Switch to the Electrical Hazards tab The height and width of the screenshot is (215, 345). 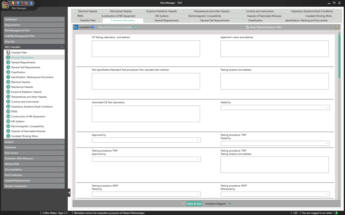click(87, 11)
